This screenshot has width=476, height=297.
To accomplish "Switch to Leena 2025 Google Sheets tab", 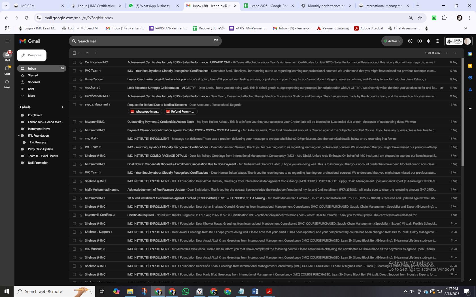I will point(269,6).
